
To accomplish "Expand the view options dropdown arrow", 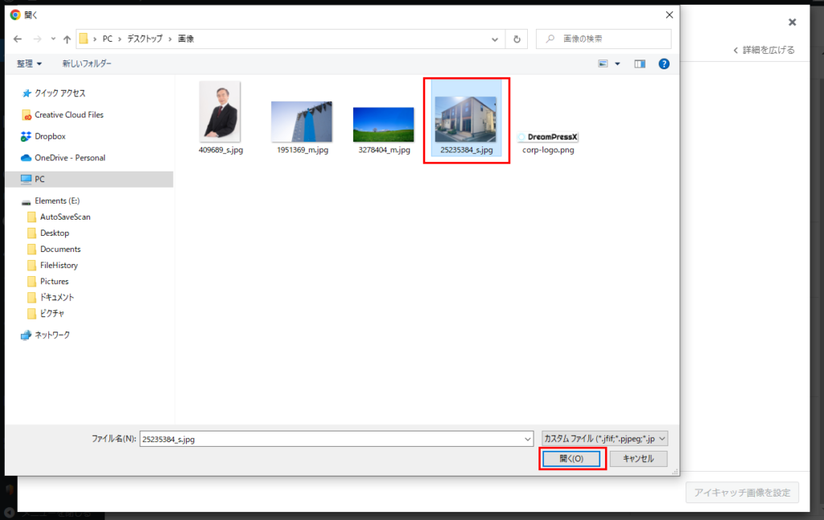I will click(618, 64).
